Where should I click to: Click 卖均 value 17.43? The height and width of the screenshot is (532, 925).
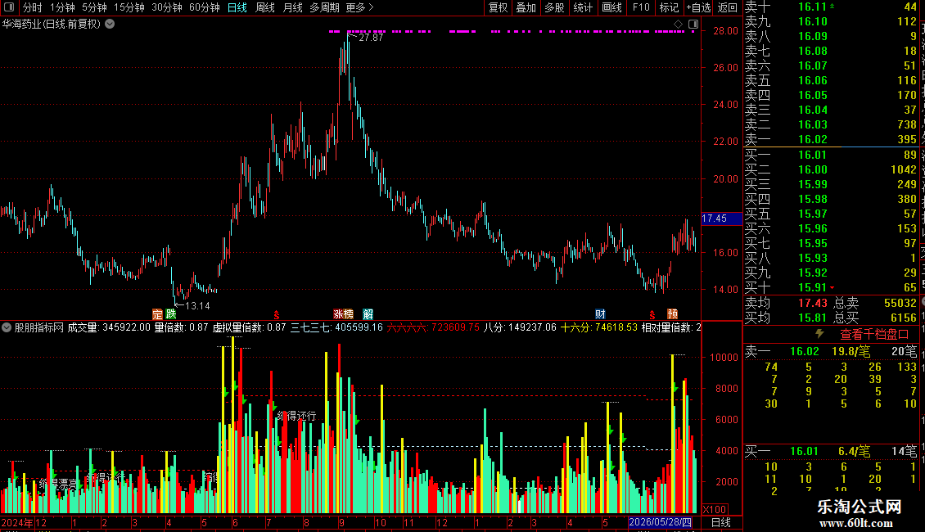click(x=812, y=303)
